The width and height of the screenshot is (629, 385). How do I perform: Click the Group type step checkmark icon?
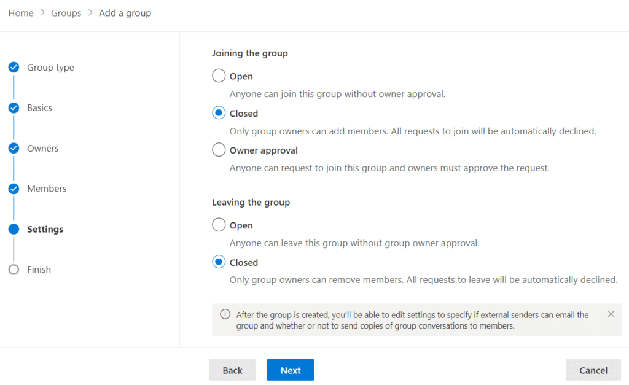[x=14, y=68]
